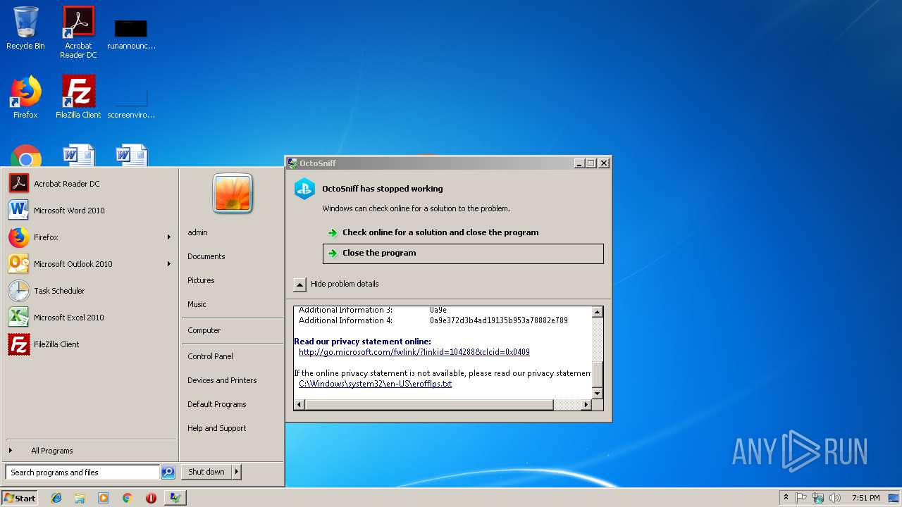The height and width of the screenshot is (507, 902).
Task: Click the OctoSniff PlayStation icon in dialog
Action: pos(304,189)
